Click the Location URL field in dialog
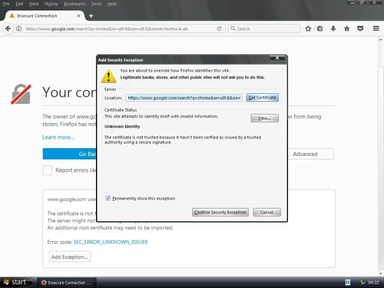 pyautogui.click(x=184, y=98)
